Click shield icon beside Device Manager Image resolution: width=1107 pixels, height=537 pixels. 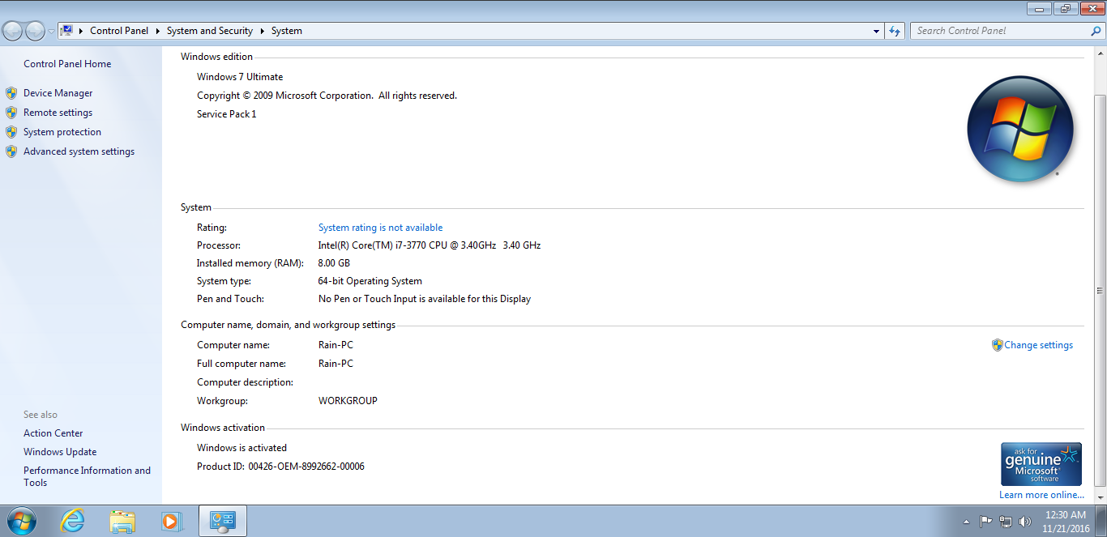pos(11,93)
